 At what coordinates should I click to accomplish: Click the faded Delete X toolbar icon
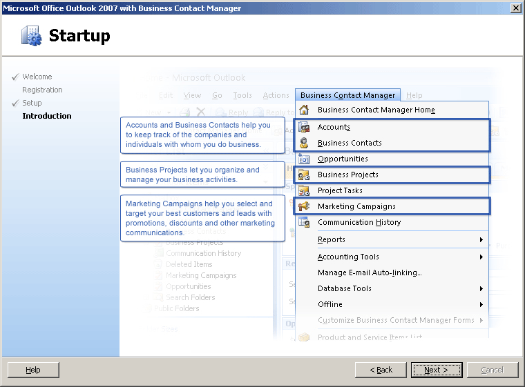201,112
